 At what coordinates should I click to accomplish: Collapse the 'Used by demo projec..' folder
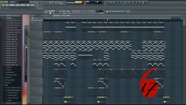[14, 90]
